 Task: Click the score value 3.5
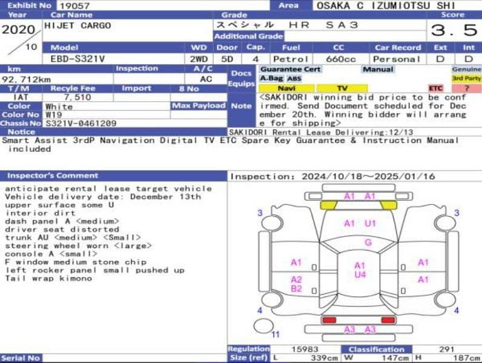tap(454, 30)
